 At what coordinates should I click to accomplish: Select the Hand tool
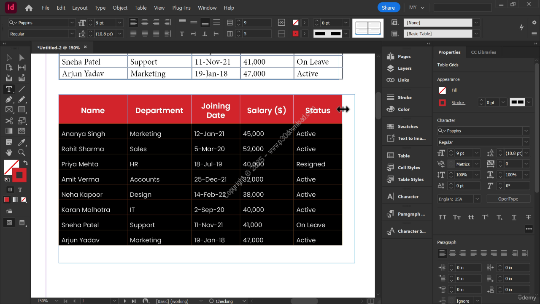click(x=8, y=152)
